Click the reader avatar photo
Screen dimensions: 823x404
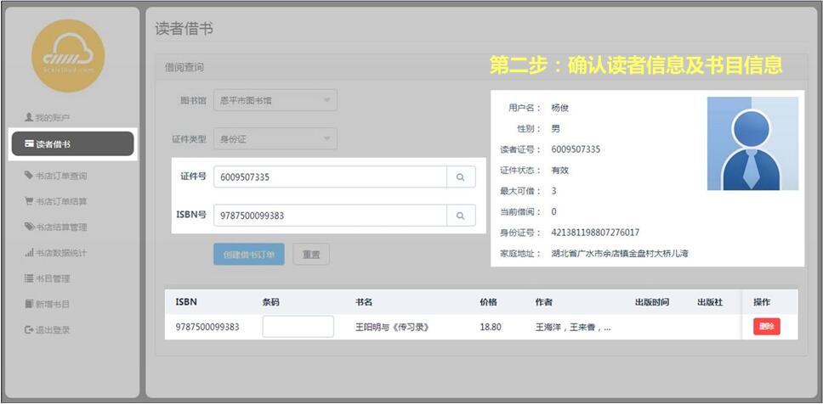[752, 143]
